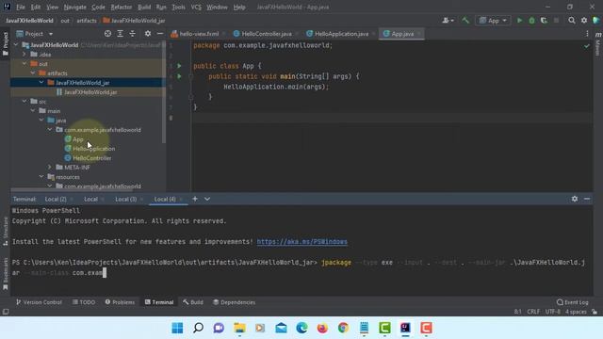This screenshot has height=339, width=603.
Task: Open Firefox from the taskbar
Action: [x=322, y=328]
